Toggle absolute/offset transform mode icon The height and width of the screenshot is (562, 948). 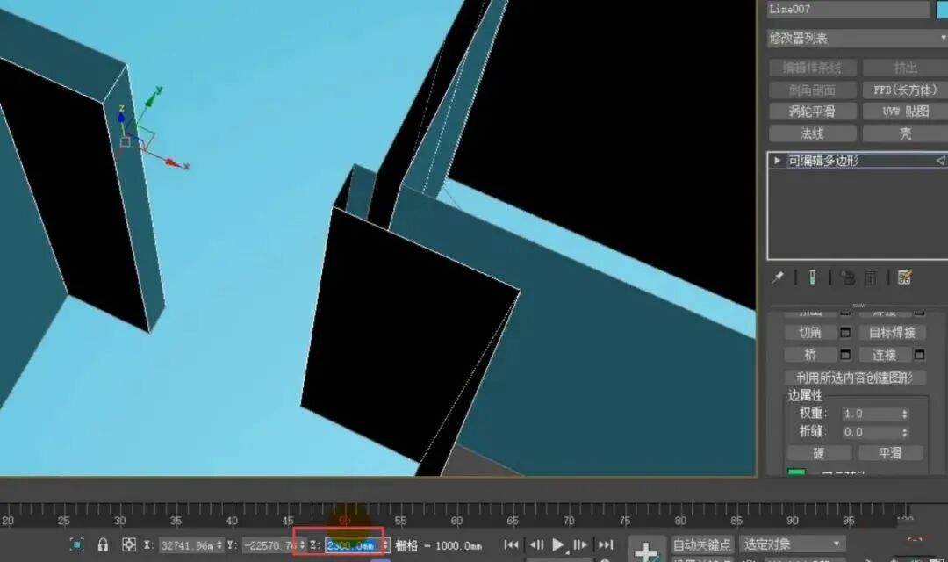click(129, 544)
